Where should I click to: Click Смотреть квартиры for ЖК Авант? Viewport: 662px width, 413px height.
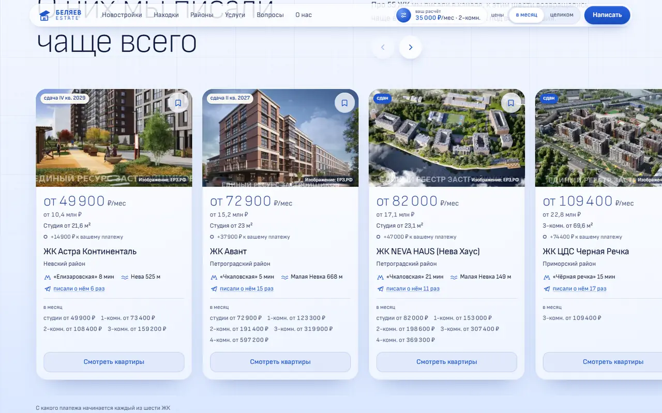280,362
